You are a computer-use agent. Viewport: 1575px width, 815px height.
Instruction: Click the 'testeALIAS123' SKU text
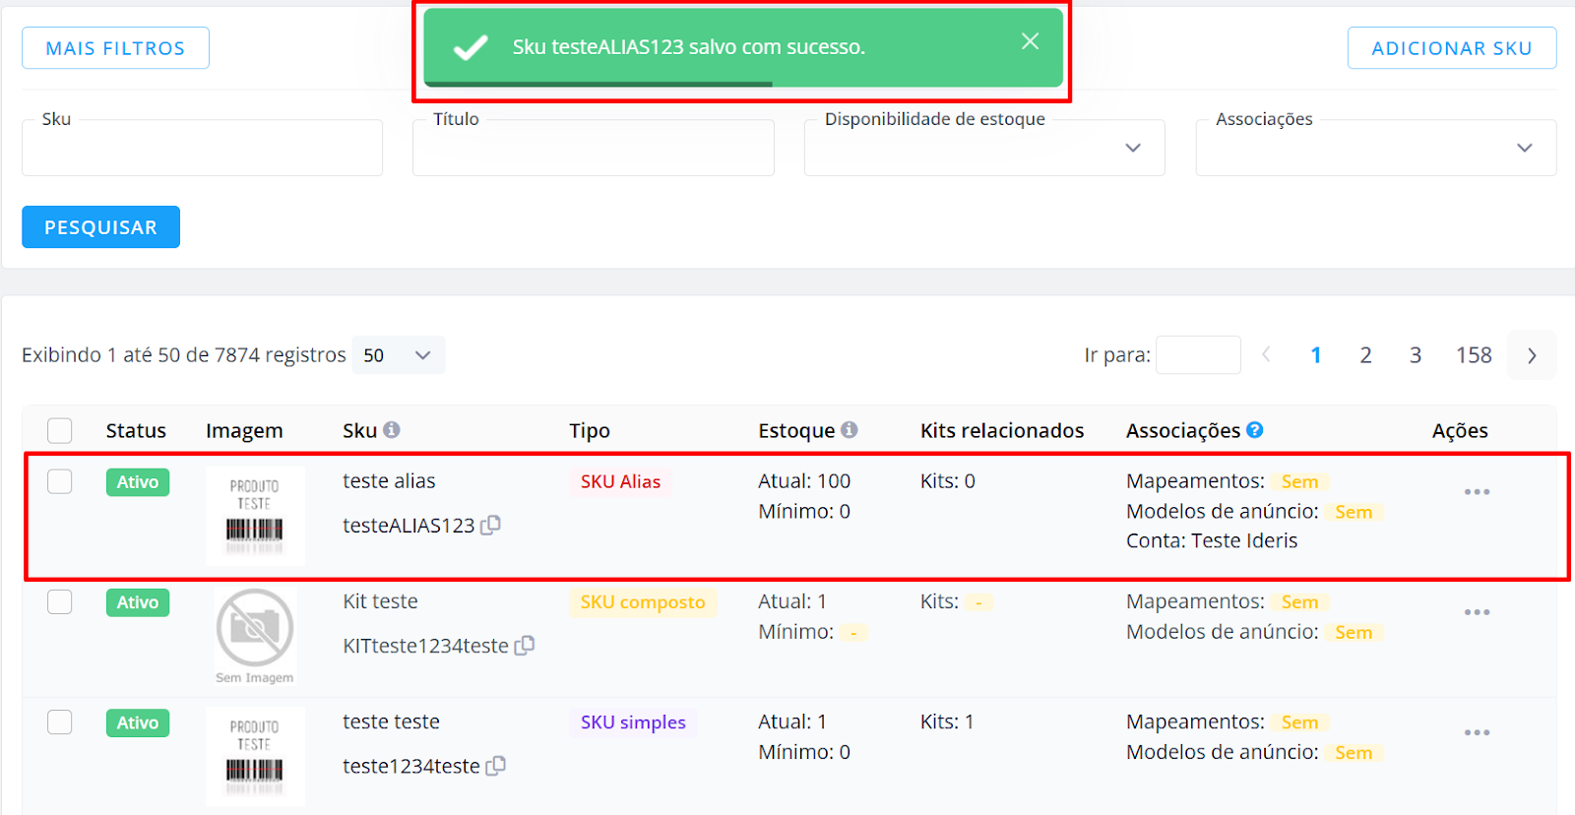pos(409,526)
